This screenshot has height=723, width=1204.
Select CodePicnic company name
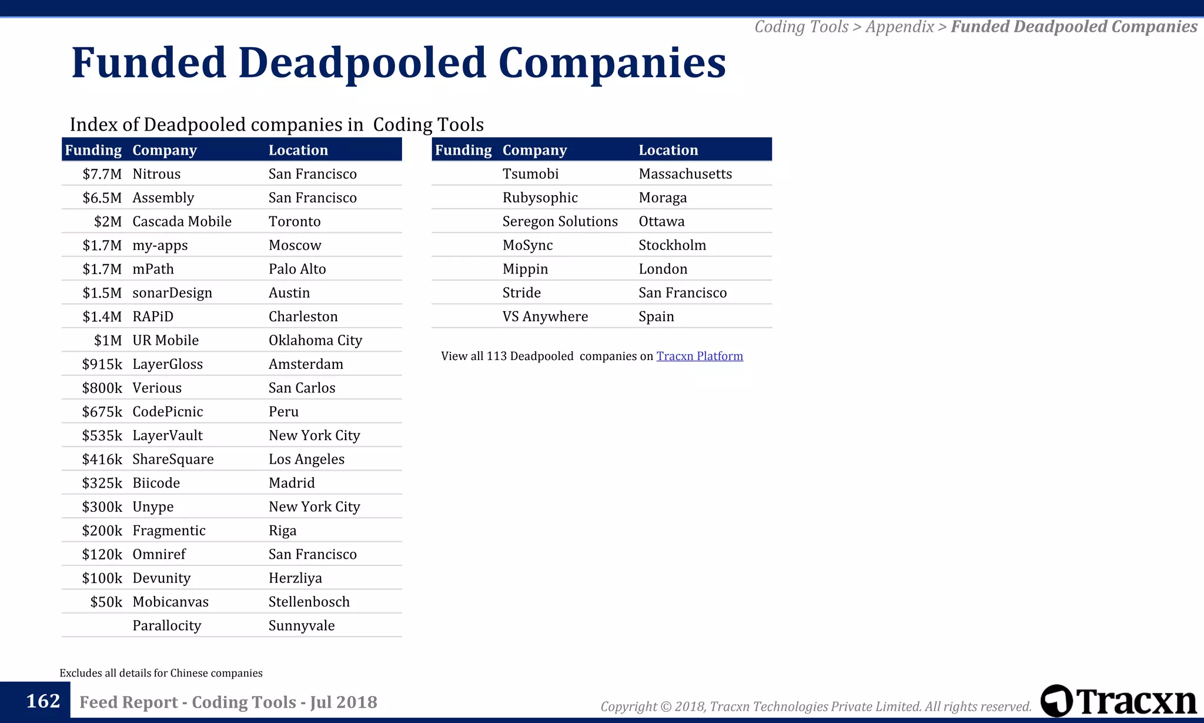[x=168, y=412]
